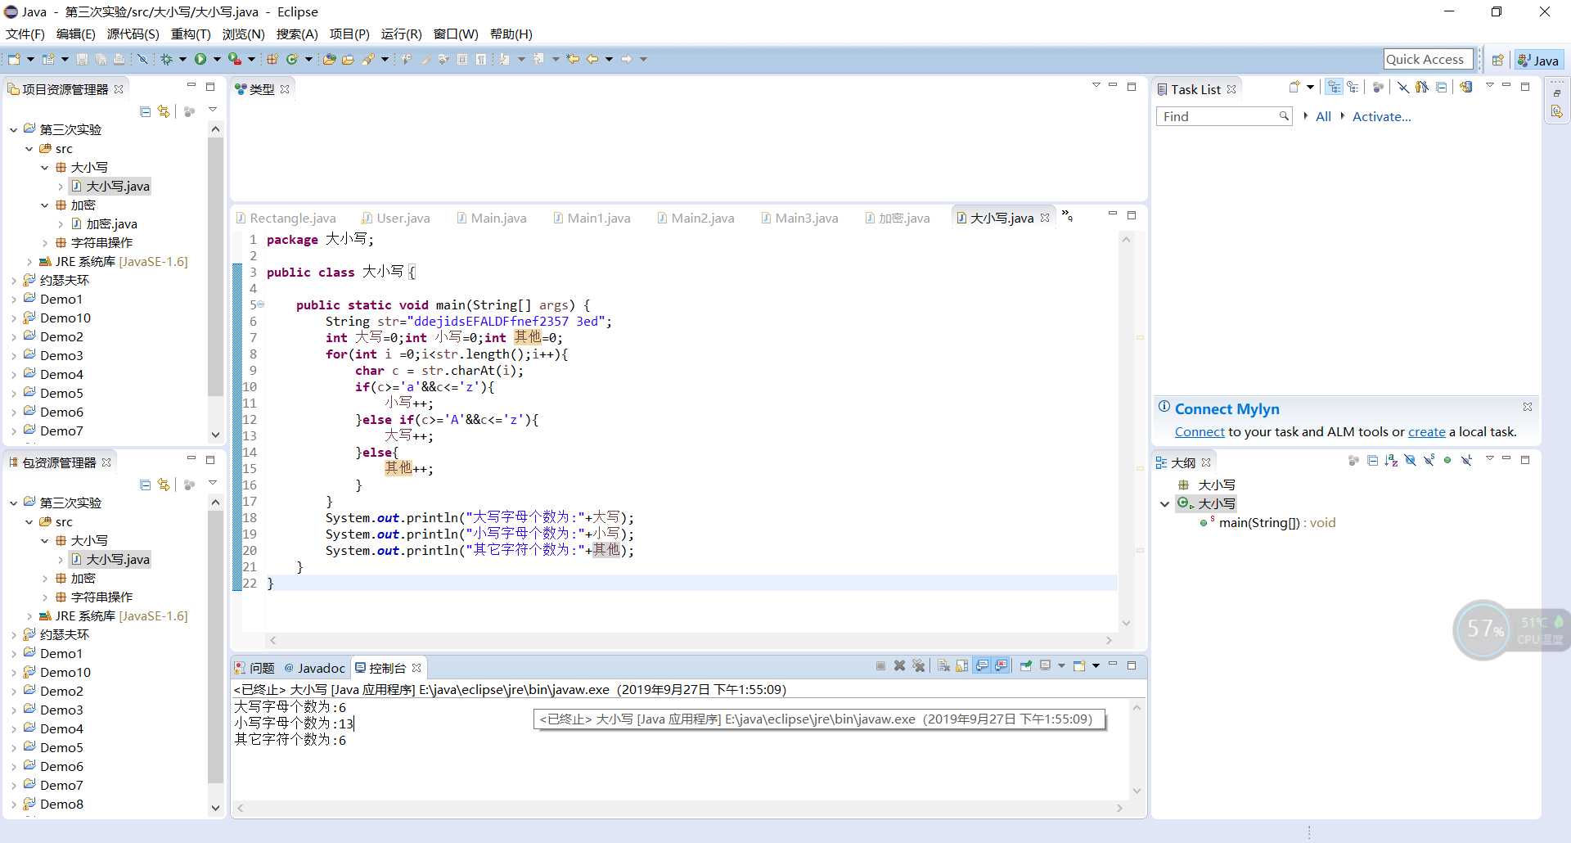The image size is (1571, 843).
Task: Toggle Hide Completed Tasks in Task List
Action: [x=1402, y=87]
